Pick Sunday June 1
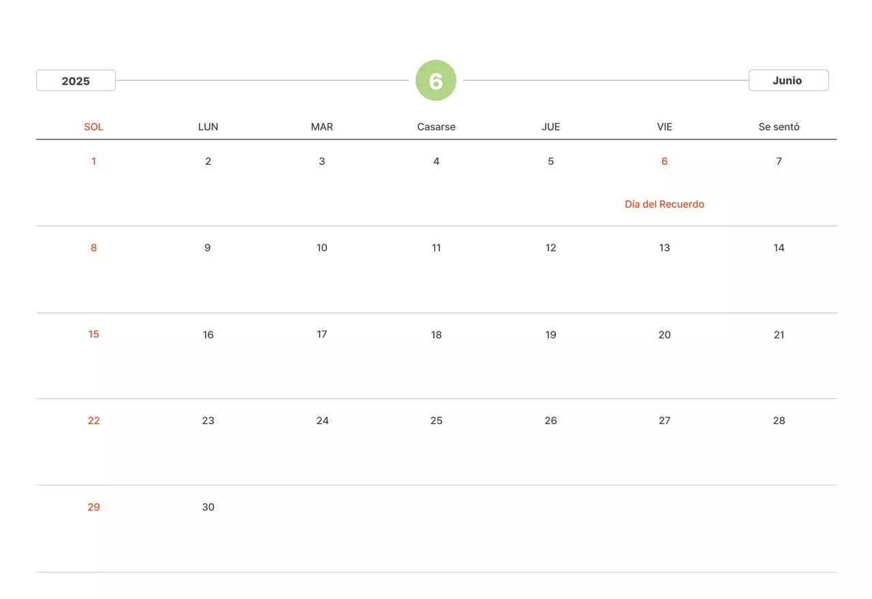This screenshot has height=599, width=872. click(x=94, y=161)
